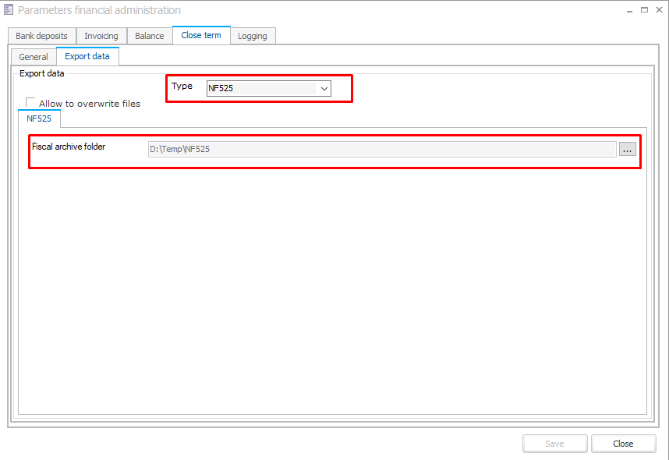Enable Allow to overwrite files checkbox
Viewport: 669px width, 460px height.
click(x=31, y=103)
